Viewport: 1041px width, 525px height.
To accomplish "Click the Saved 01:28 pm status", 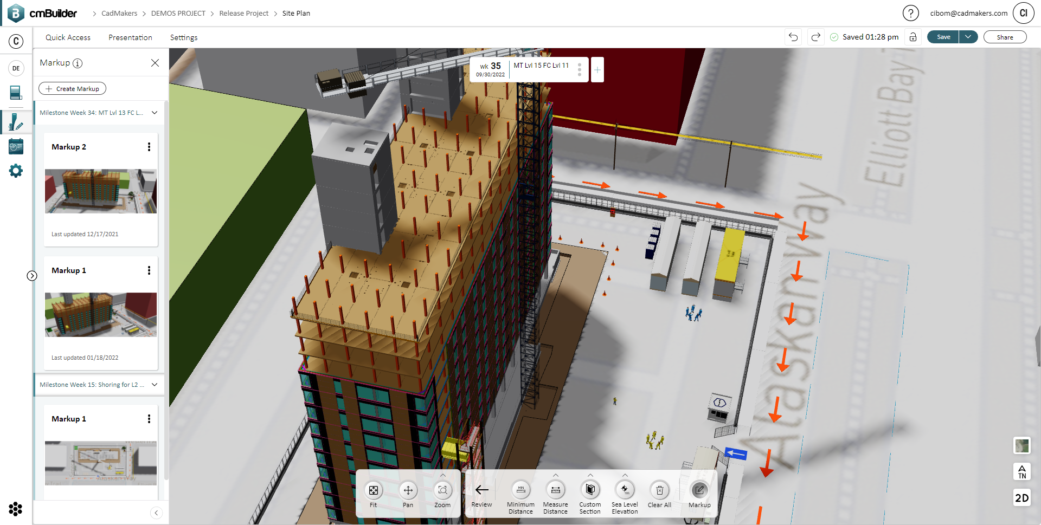I will [x=864, y=37].
